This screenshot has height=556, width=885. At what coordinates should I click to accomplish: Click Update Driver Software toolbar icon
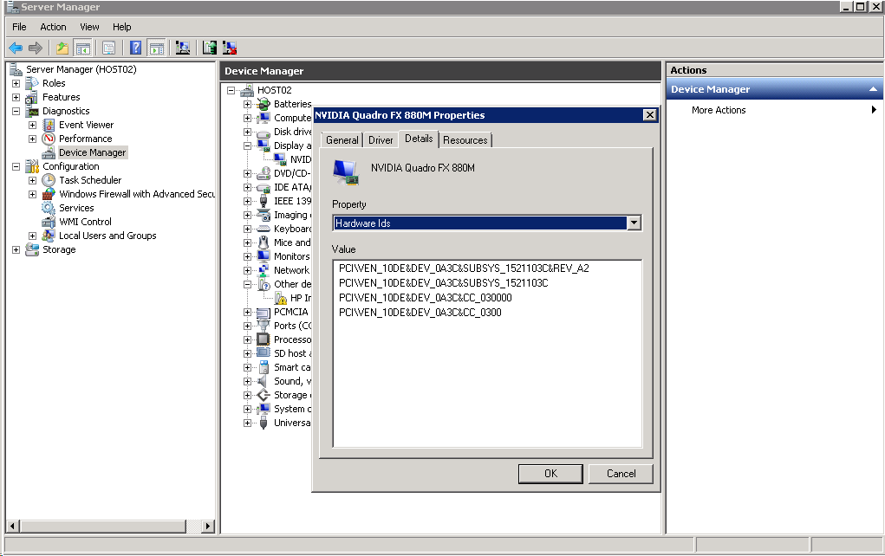pos(210,48)
